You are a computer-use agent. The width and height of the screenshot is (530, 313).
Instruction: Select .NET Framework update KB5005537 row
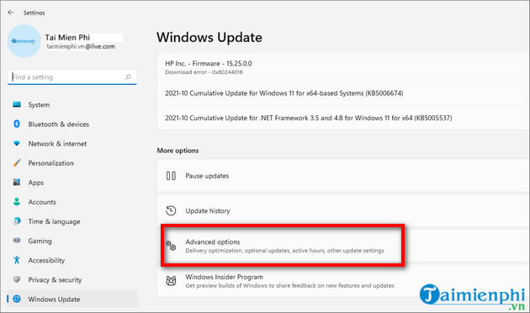[343, 118]
